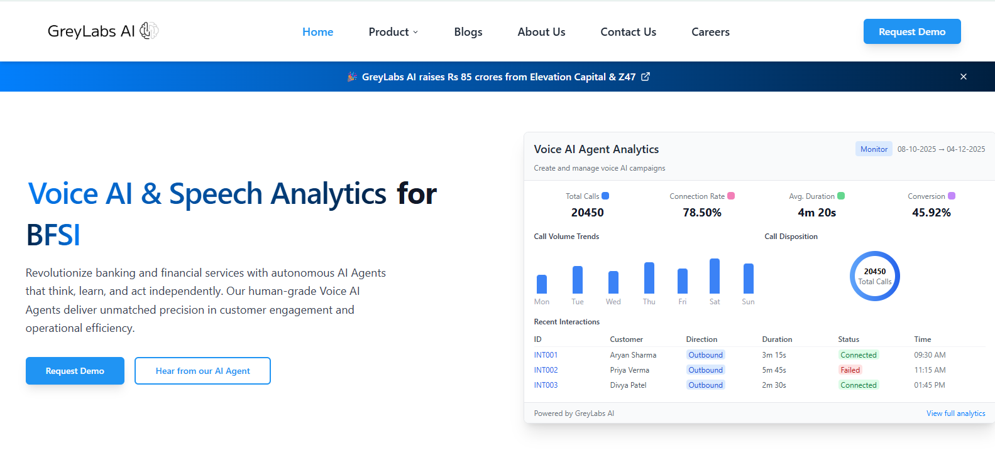Open the Careers page

(711, 32)
